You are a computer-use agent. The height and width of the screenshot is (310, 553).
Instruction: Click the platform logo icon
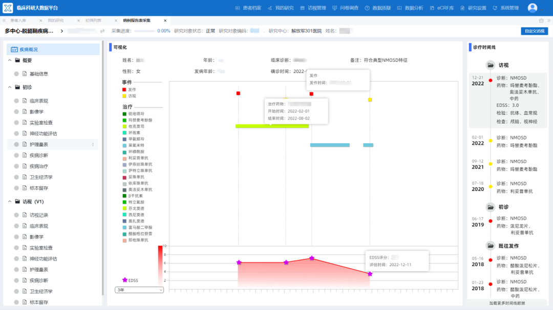tap(7, 8)
